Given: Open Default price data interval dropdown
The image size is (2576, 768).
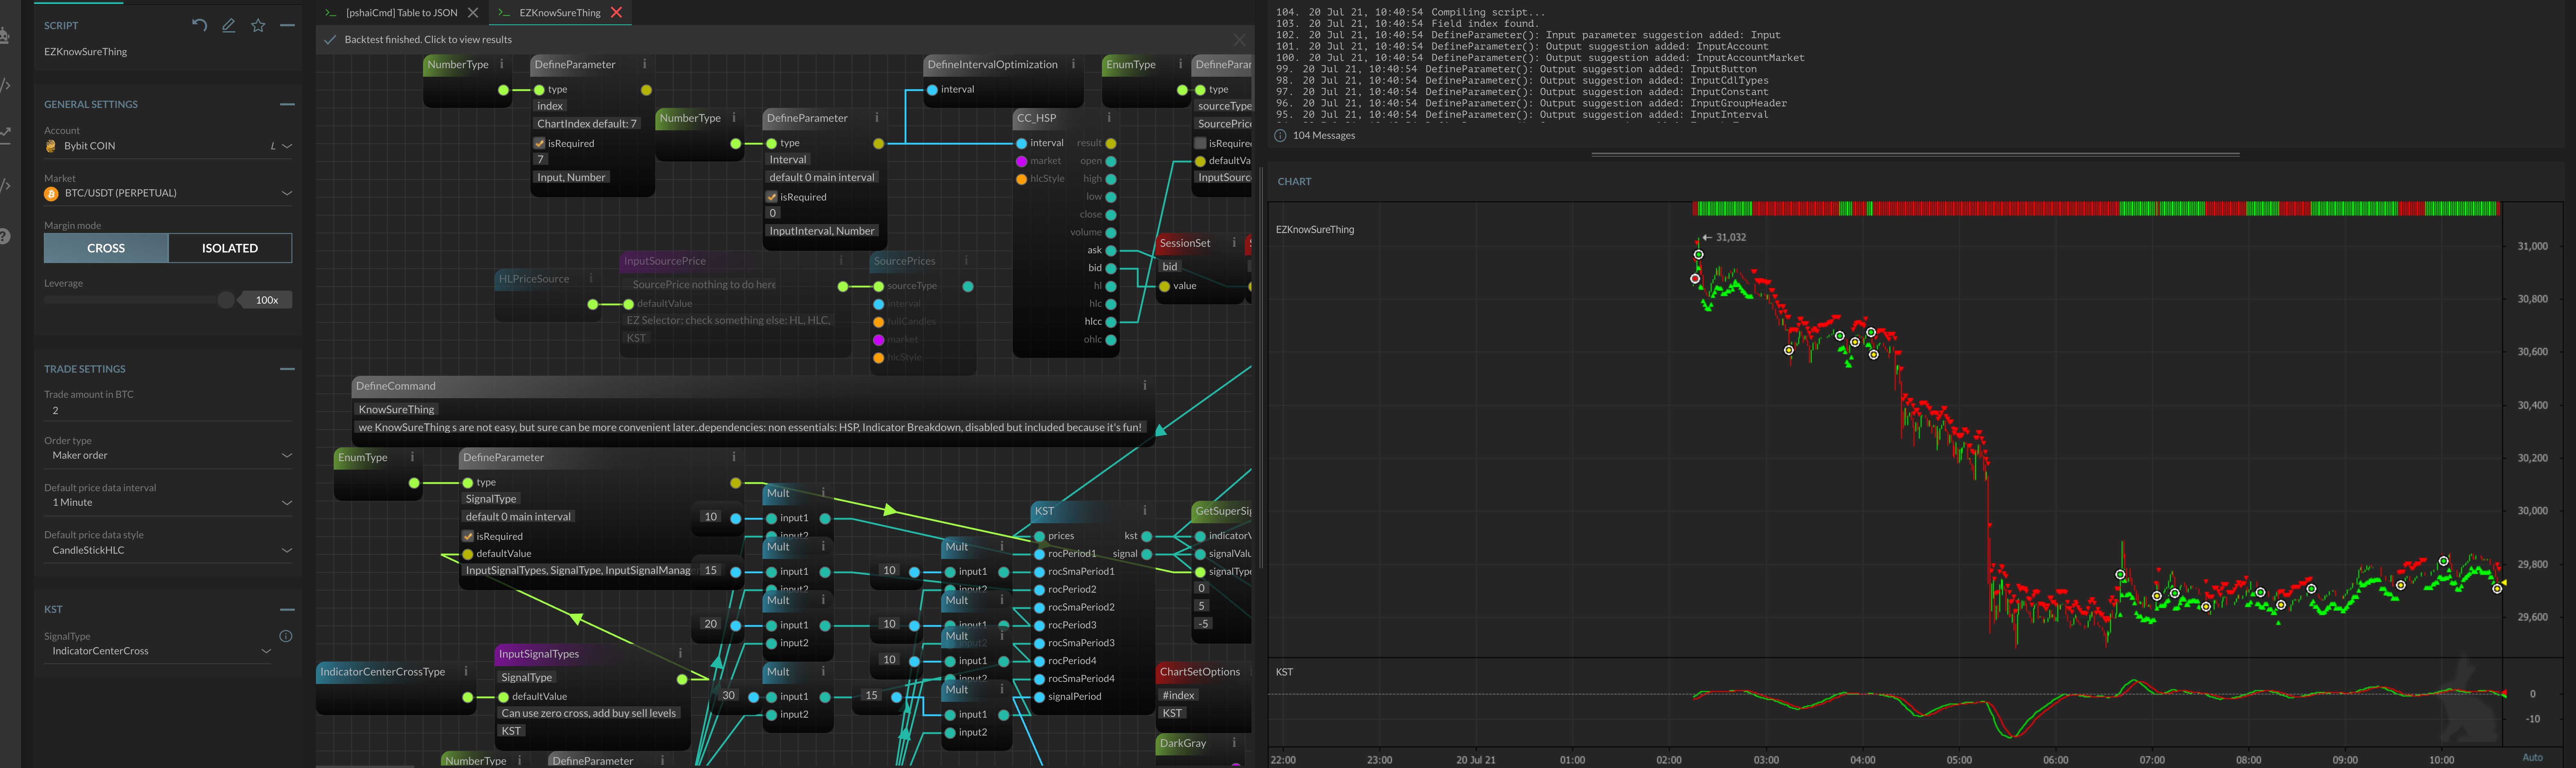Looking at the screenshot, I should click(x=168, y=502).
